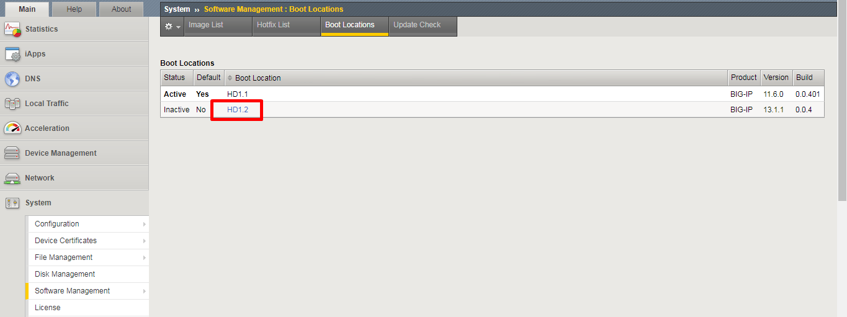Open the Acceleration section
Viewport: 847px width, 317px height.
tap(74, 128)
